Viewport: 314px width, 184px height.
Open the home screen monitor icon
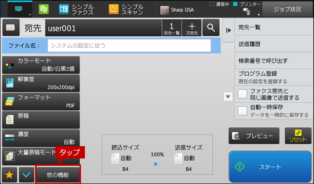pyautogui.click(x=19, y=8)
